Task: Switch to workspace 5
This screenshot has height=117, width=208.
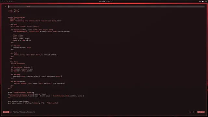Action: pos(14,1)
